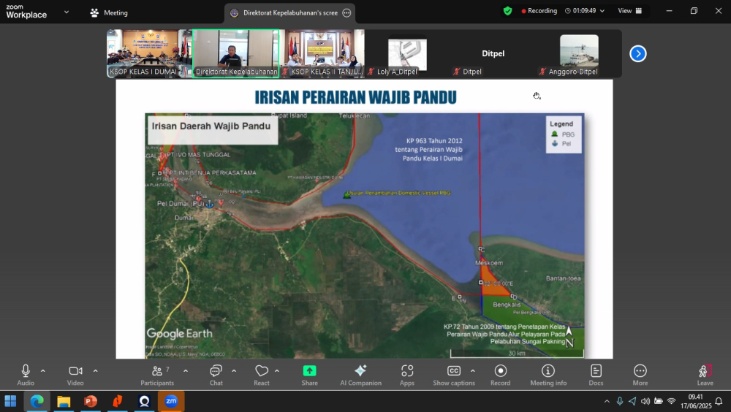
Task: Click 'Irisan Daerah Wajib Pandu' map label
Action: 211,126
